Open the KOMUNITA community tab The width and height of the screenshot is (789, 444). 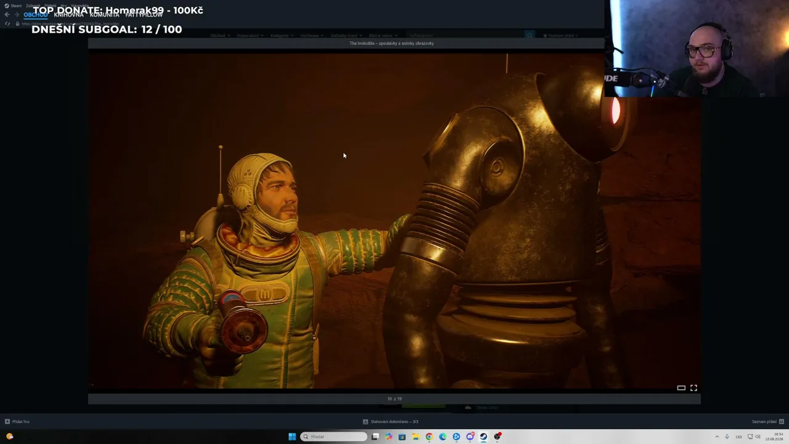pos(104,15)
